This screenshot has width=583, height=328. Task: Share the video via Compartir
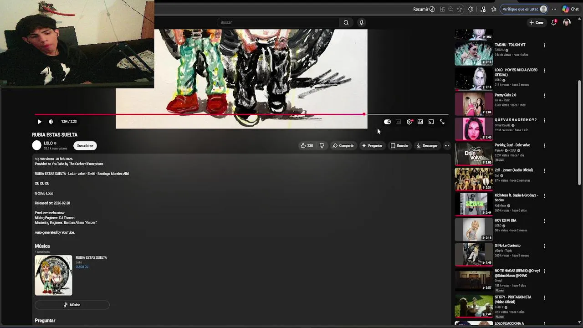(x=343, y=146)
